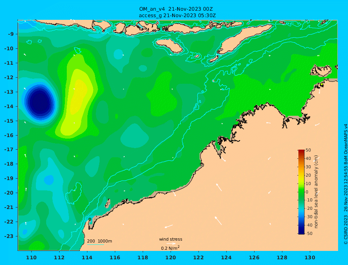The image size is (348, 265).
Task: Click the "-13" latitude axis label
Action: coord(9,92)
